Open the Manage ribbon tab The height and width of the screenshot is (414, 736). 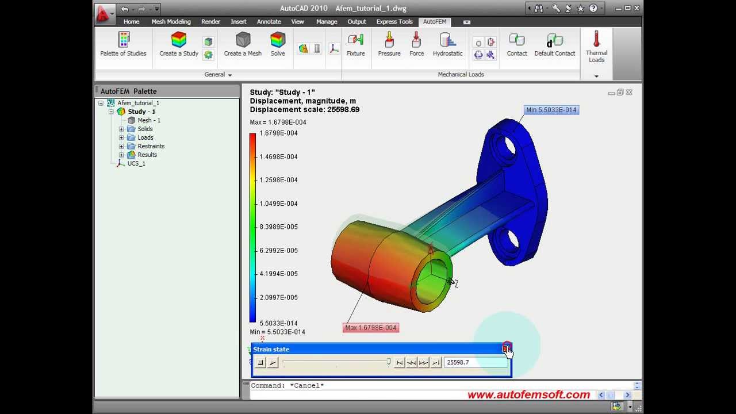(x=327, y=22)
